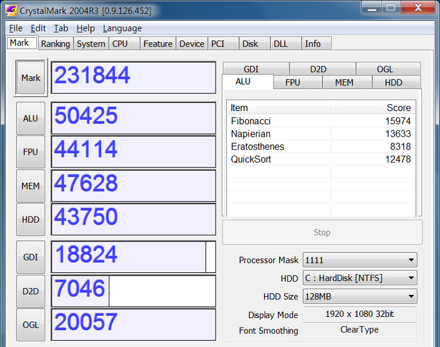This screenshot has width=440, height=347.
Task: Select the Eratosthenes row
Action: pyautogui.click(x=321, y=146)
